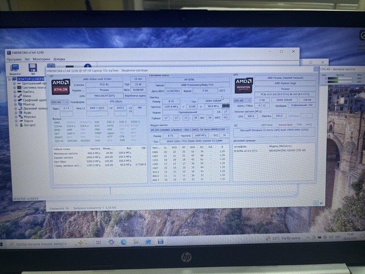Click the Одноканальний memory mode field
Viewport: 365px width, 274px height.
click(188, 112)
